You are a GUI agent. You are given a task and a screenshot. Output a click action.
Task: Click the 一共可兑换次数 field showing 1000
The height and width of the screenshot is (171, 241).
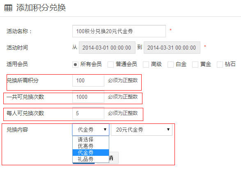(88, 97)
